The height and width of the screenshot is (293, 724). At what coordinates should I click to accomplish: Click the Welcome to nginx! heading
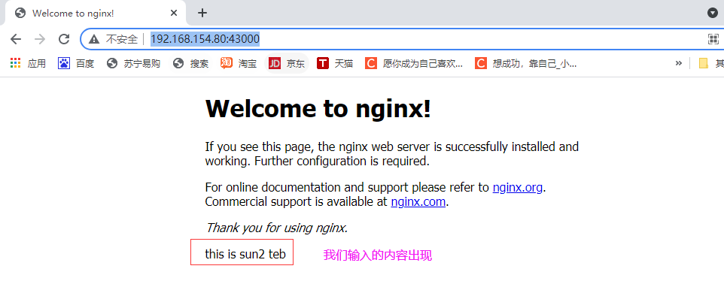[x=318, y=109]
